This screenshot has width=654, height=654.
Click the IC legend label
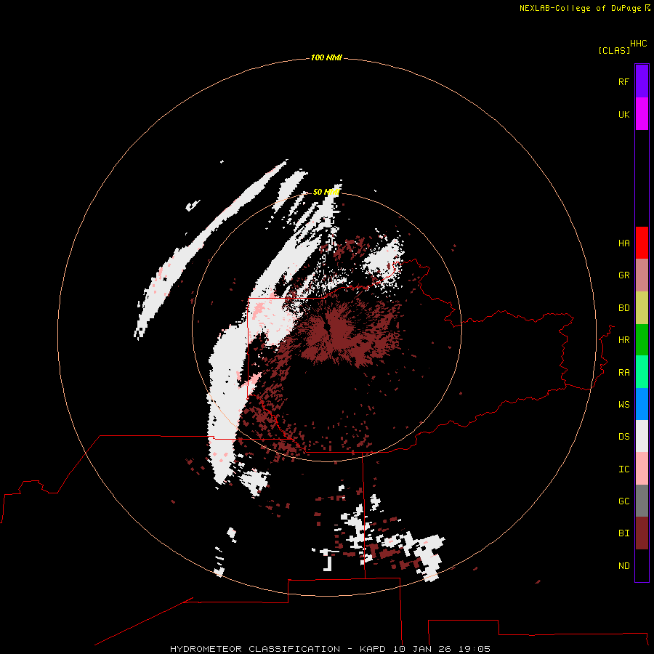tap(623, 469)
